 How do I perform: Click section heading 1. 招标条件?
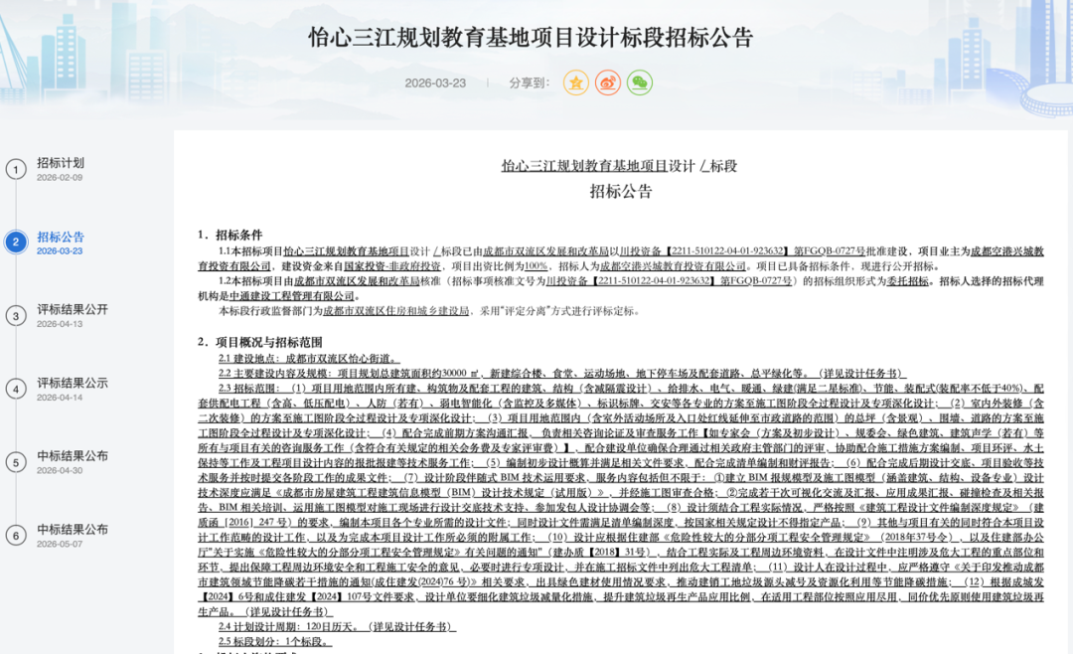click(230, 235)
